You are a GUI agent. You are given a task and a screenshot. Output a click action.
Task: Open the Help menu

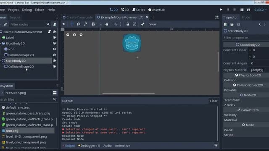[x=51, y=10]
